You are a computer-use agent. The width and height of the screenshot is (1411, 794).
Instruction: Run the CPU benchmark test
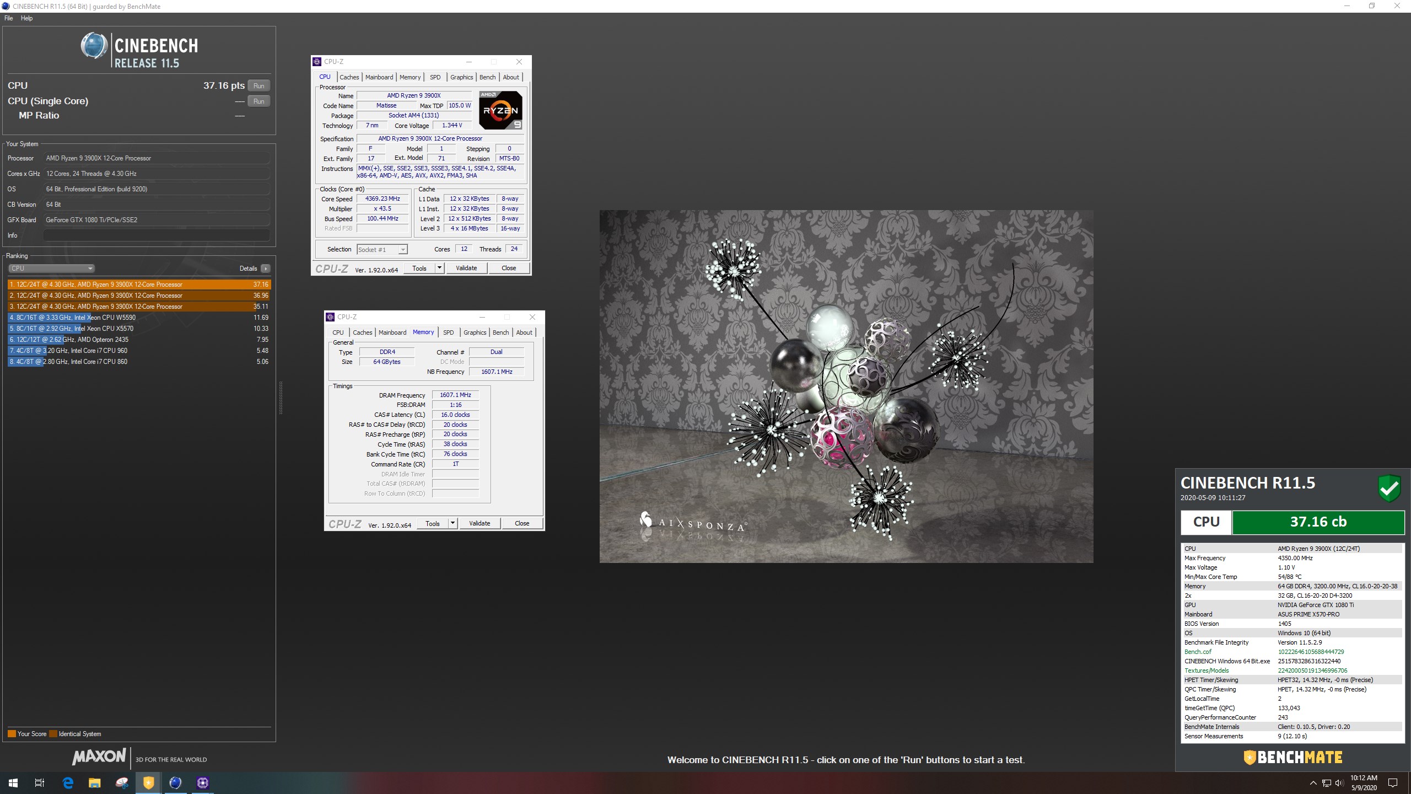258,85
